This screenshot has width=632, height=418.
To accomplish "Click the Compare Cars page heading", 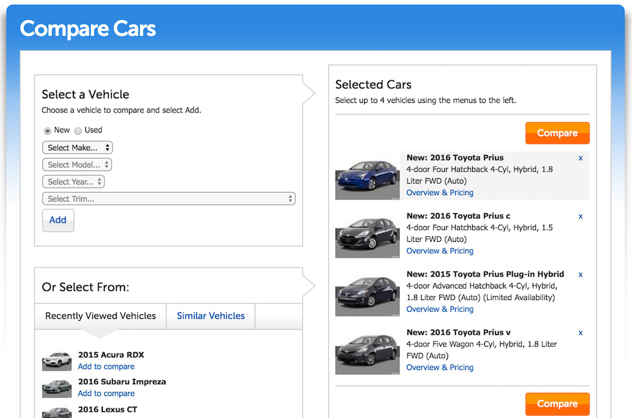I will click(x=88, y=28).
